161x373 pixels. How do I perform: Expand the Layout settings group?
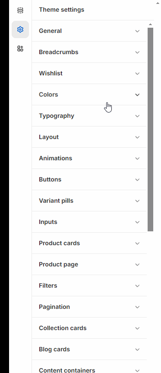point(89,137)
